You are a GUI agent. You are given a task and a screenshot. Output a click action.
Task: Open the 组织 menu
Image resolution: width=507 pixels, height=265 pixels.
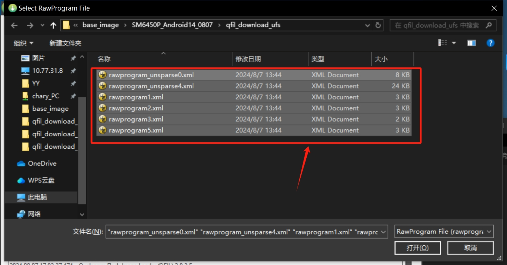[x=23, y=43]
